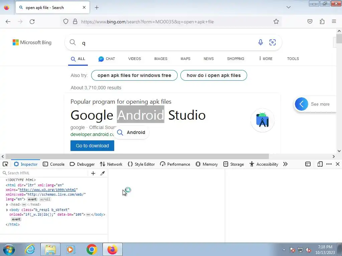The height and width of the screenshot is (256, 342).
Task: Click the Android Studio app logo
Action: pyautogui.click(x=263, y=120)
